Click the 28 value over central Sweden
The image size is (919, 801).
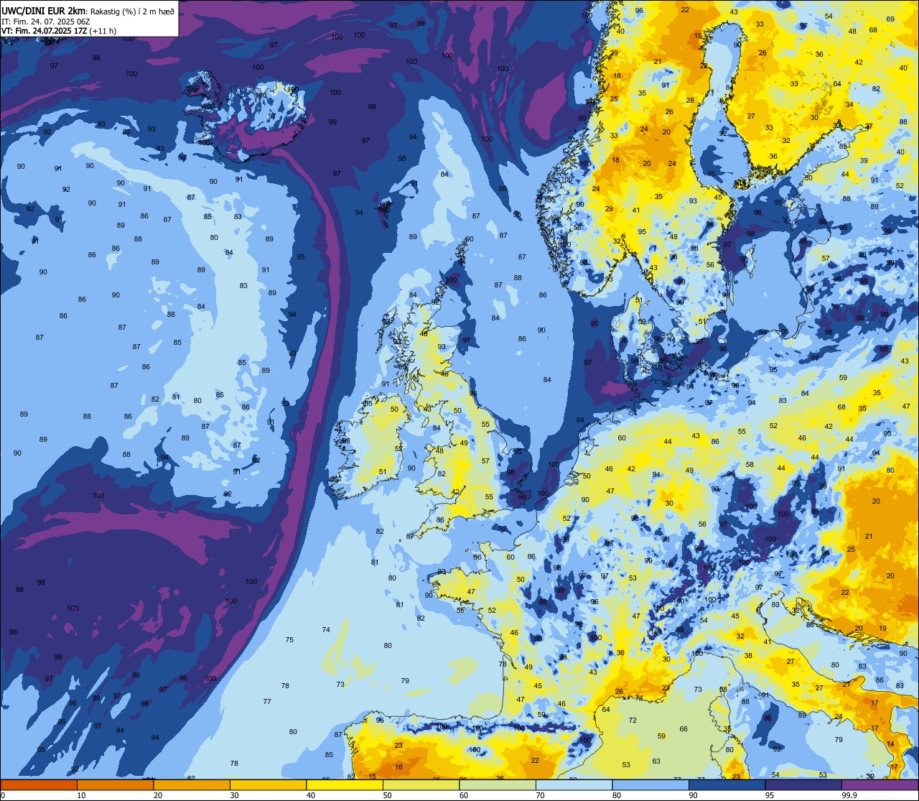[x=690, y=101]
